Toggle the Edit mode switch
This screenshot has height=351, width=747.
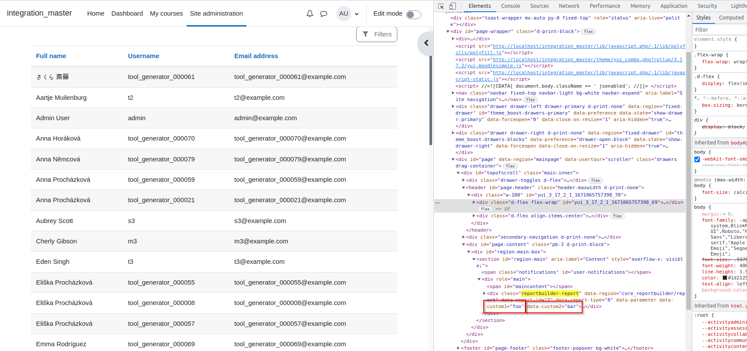[413, 14]
